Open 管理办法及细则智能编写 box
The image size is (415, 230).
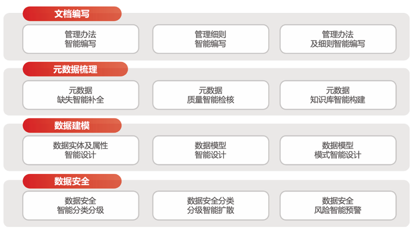338,39
